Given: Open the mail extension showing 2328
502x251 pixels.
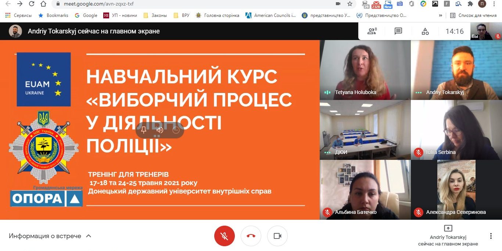Looking at the screenshot, I should point(376,4).
